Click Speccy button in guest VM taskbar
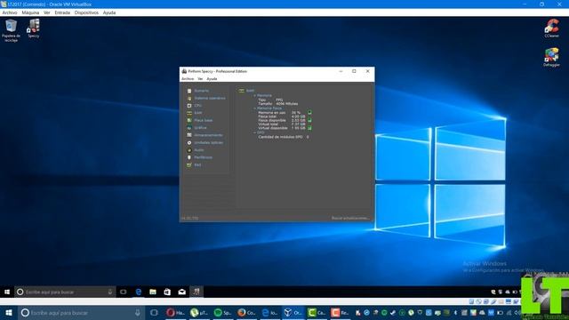 click(196, 292)
